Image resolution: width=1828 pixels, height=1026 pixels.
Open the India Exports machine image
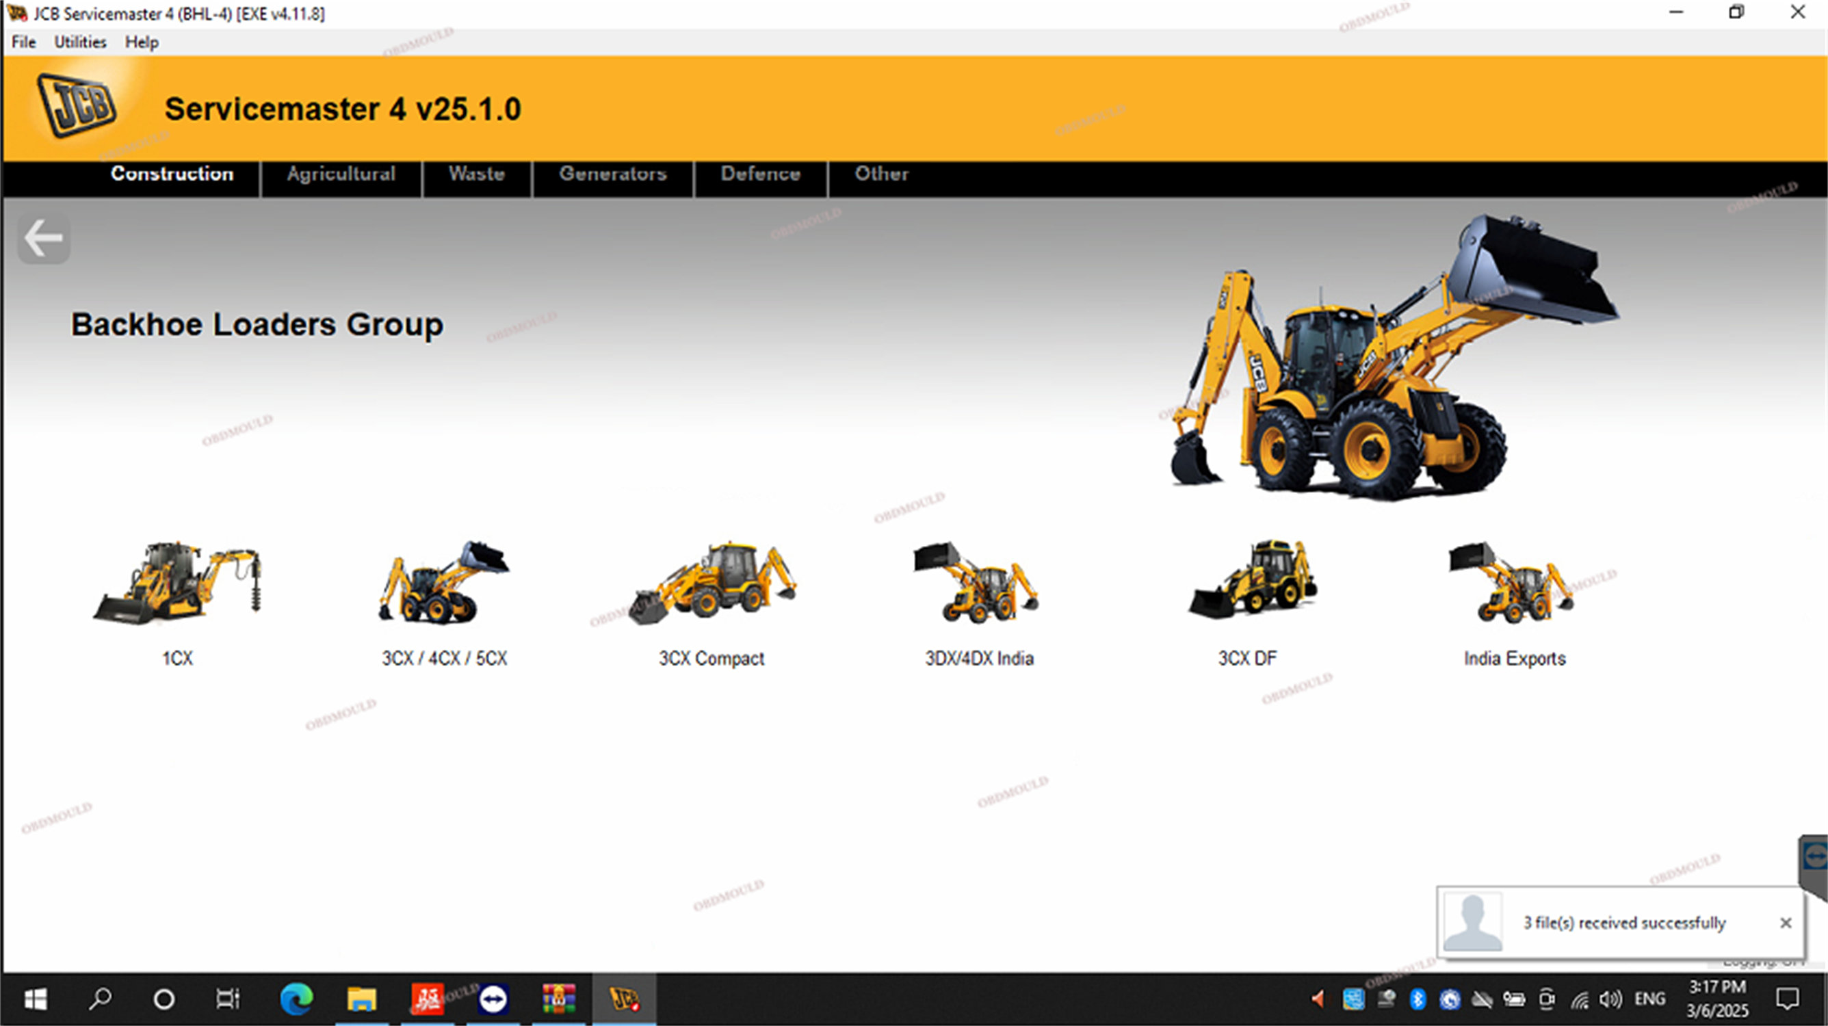[x=1512, y=583]
